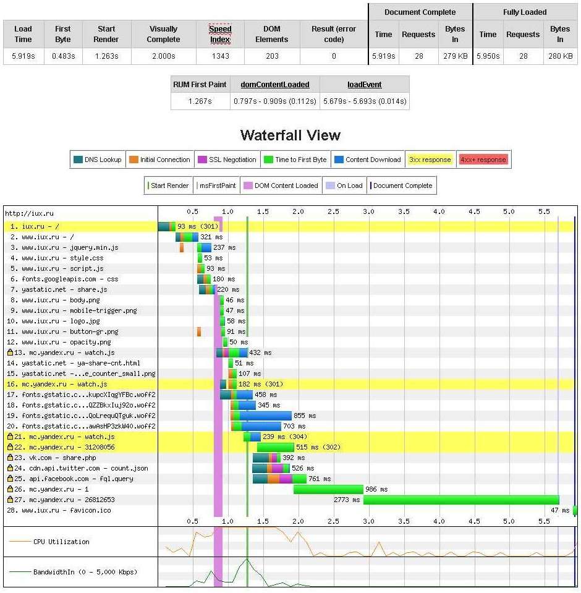
Task: Click the msFirstPaint legend entry
Action: click(x=216, y=186)
